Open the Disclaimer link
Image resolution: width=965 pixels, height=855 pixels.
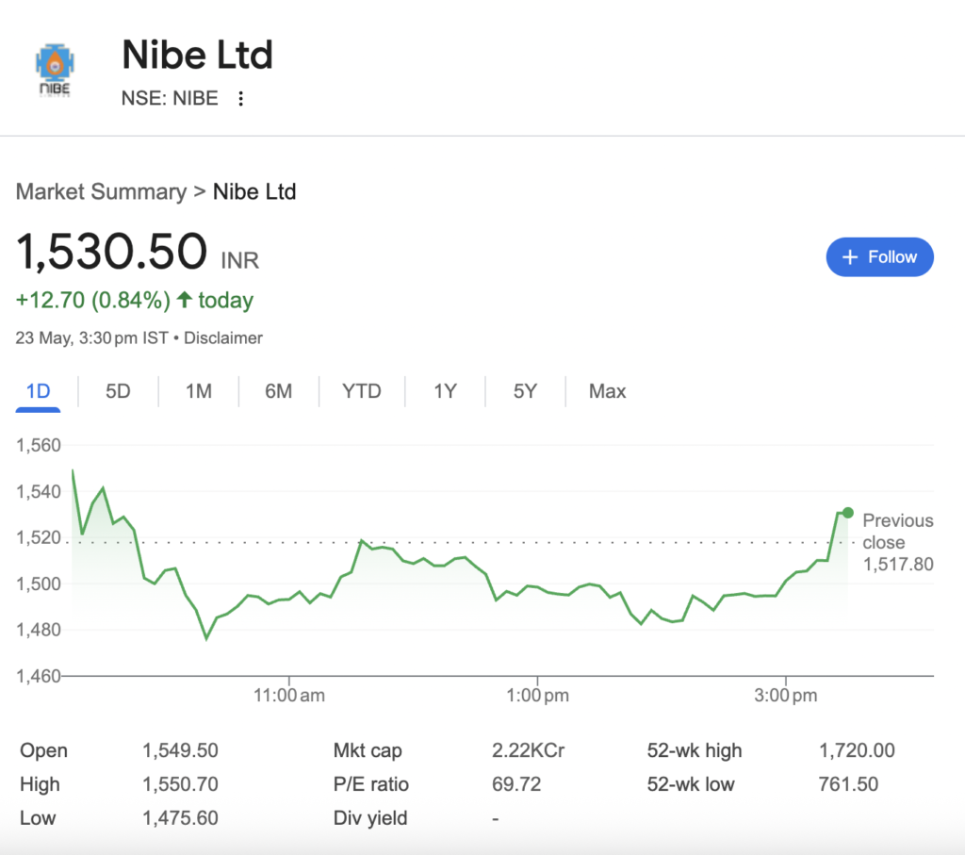pyautogui.click(x=223, y=337)
